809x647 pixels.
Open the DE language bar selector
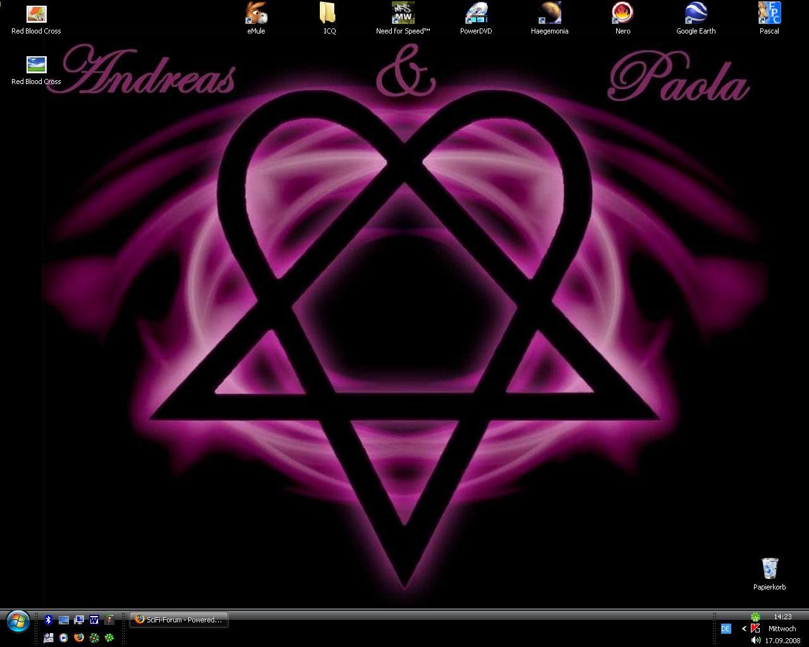726,629
